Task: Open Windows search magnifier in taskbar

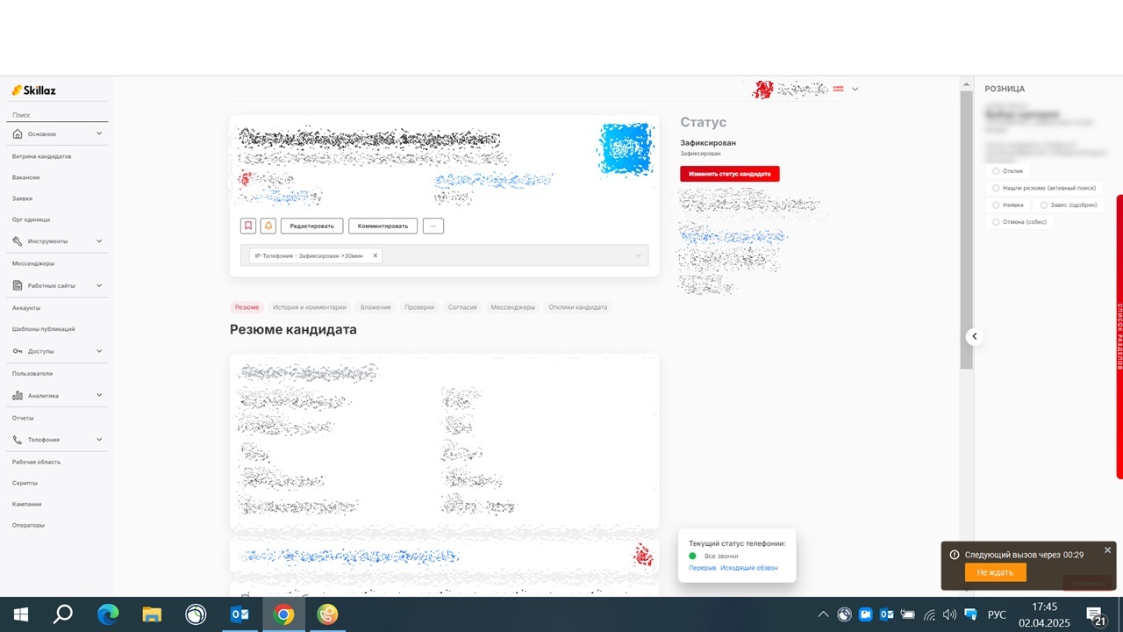Action: click(63, 614)
